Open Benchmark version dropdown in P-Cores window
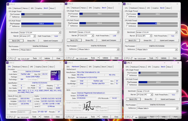 pos(118,32)
